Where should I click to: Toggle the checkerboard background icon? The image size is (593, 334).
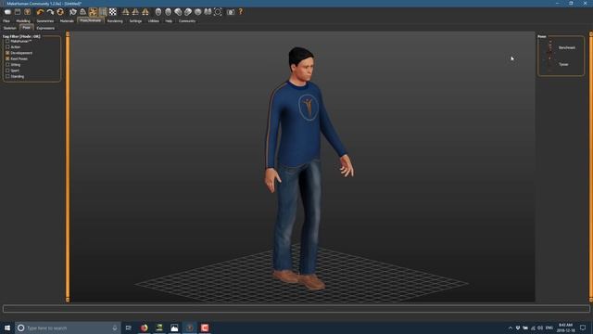tap(113, 12)
